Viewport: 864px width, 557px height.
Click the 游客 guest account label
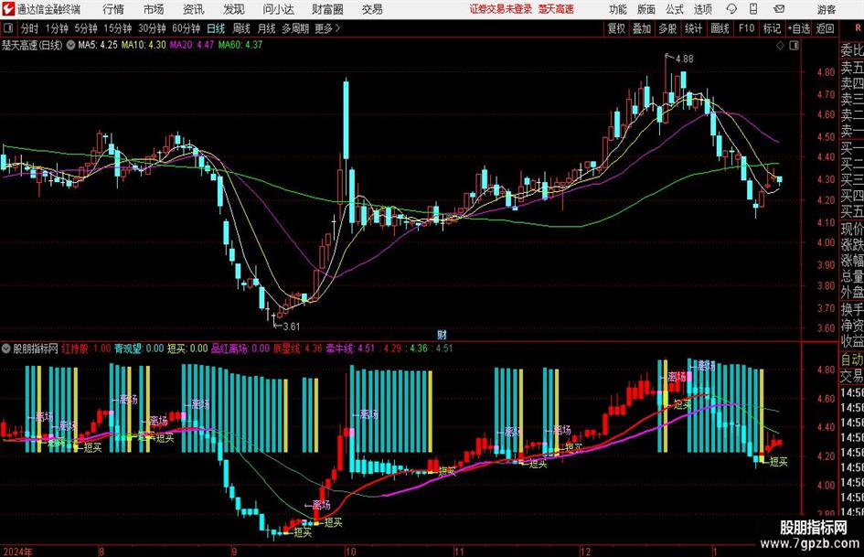(826, 9)
